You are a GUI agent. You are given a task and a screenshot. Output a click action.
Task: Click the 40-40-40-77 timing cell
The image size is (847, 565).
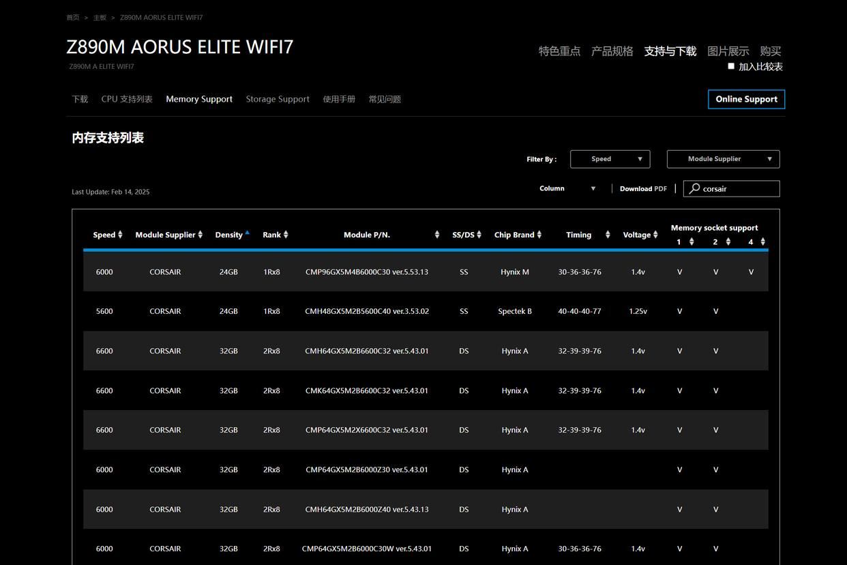(580, 311)
